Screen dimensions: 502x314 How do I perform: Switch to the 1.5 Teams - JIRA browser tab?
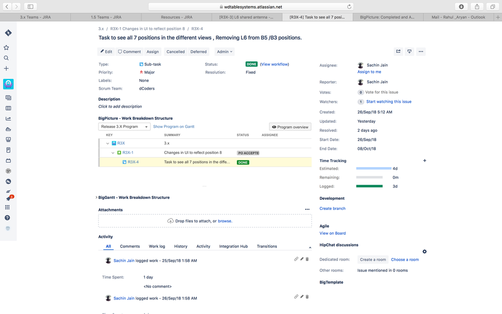pos(106,17)
